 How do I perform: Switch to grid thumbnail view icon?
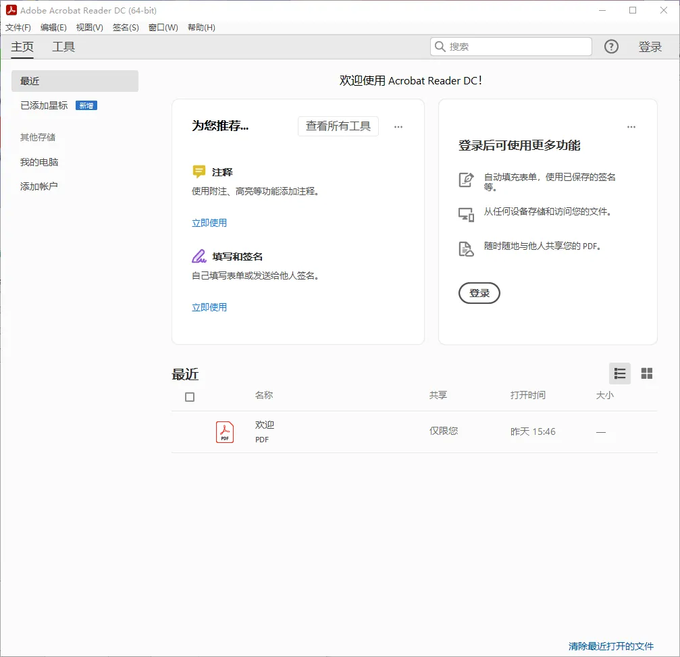point(647,373)
